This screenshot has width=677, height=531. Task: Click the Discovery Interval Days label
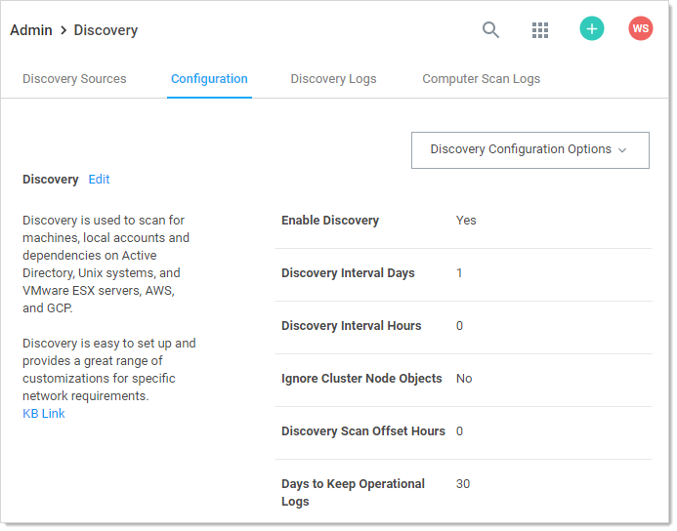click(348, 273)
